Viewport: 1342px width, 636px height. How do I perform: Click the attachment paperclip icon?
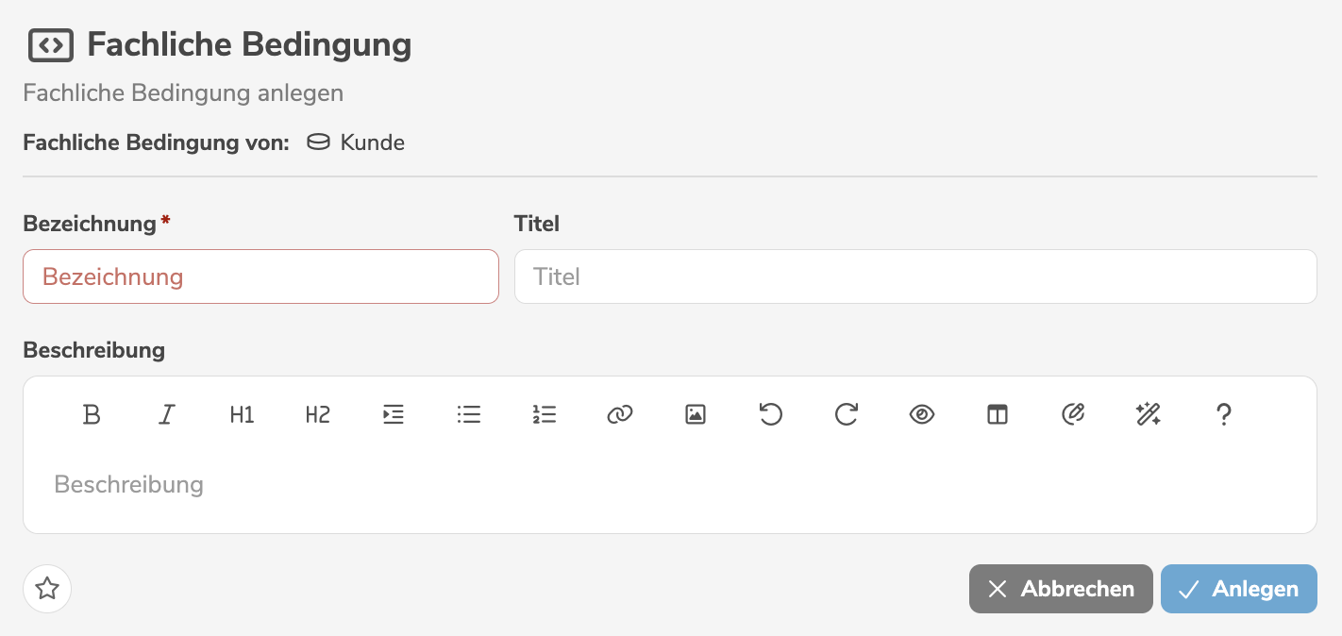click(x=1073, y=413)
